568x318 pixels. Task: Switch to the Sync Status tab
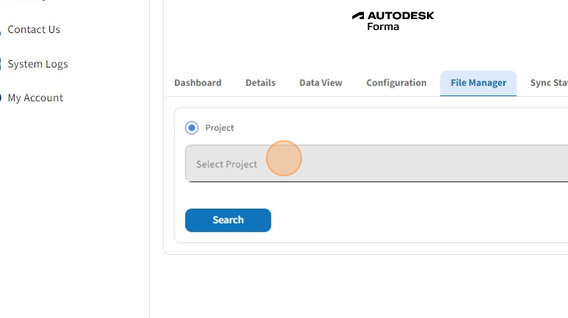548,83
